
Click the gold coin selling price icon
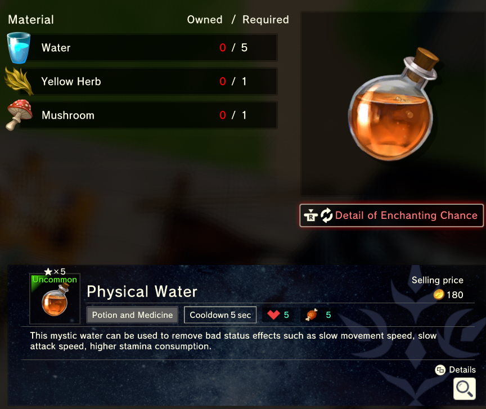point(439,294)
